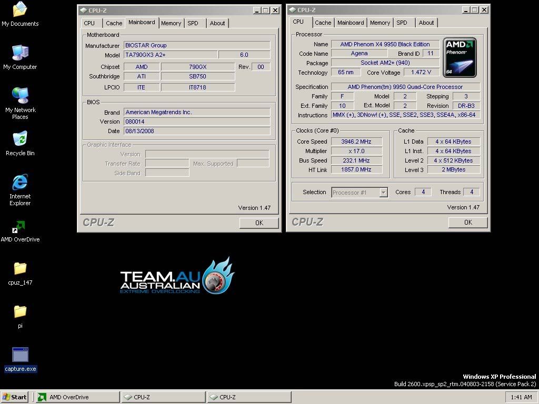Click the 232.1 MHz bus speed value
The height and width of the screenshot is (404, 539).
tap(356, 160)
